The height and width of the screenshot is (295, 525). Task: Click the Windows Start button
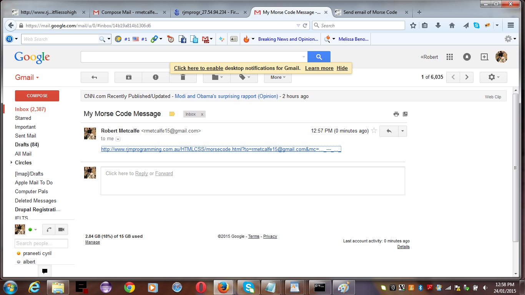[10, 287]
